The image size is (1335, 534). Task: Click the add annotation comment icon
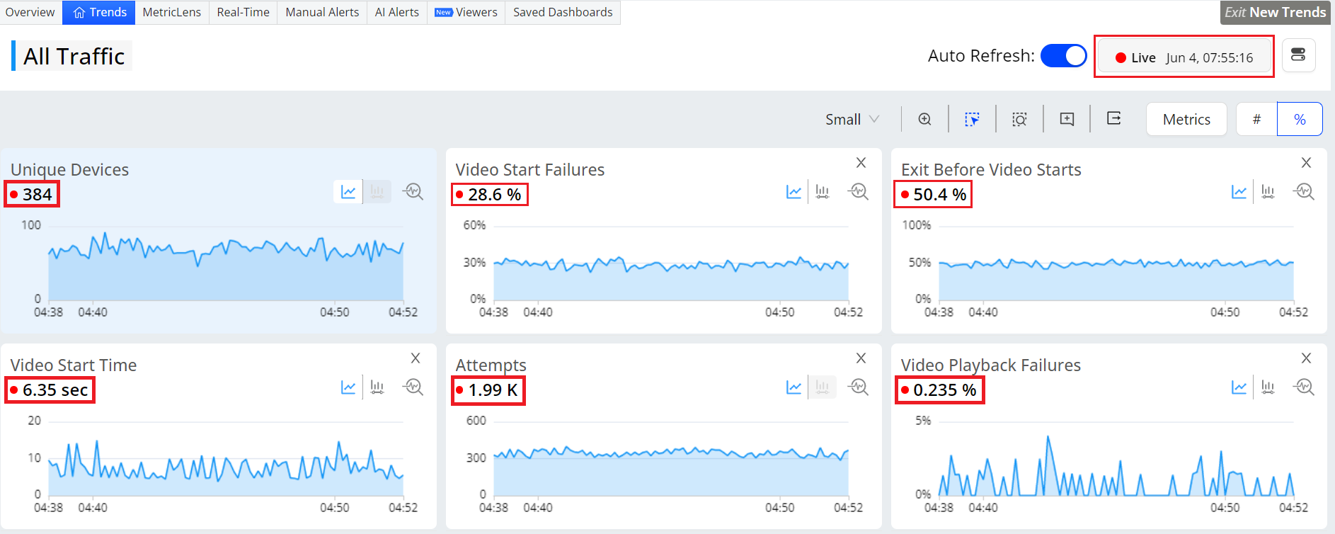(x=1067, y=119)
